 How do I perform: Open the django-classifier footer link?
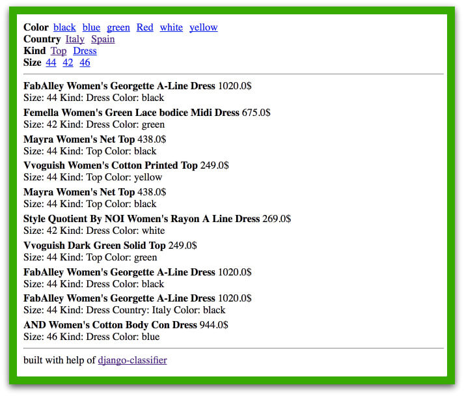point(132,360)
